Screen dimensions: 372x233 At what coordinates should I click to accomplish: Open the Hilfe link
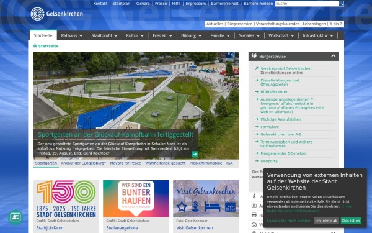(176, 4)
